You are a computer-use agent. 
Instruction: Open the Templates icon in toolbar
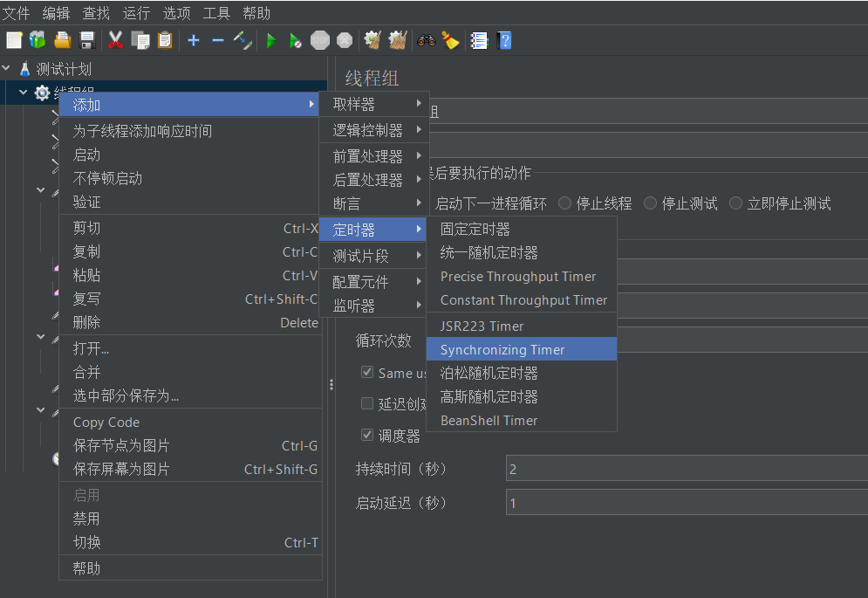(x=38, y=40)
